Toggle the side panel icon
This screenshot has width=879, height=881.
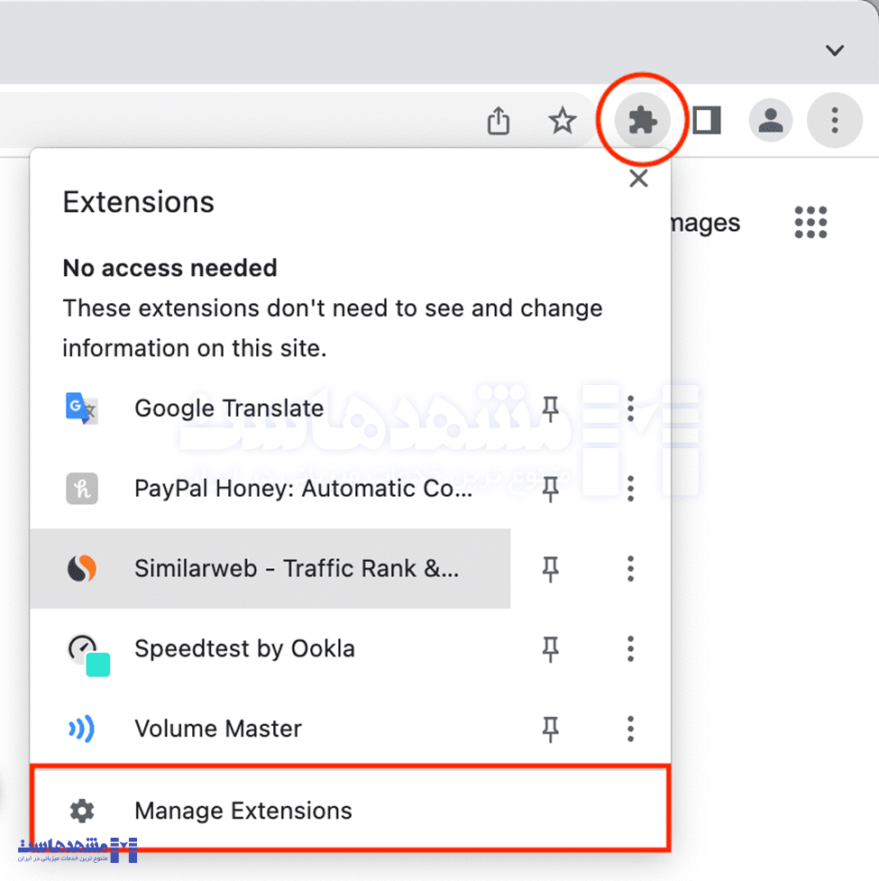pos(707,120)
